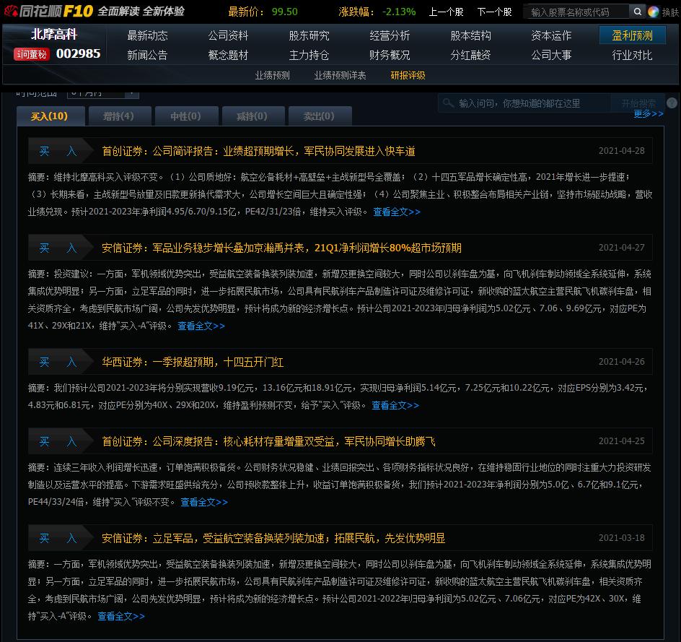Select the 研报评级 sub-tab
This screenshot has width=681, height=642.
click(409, 74)
